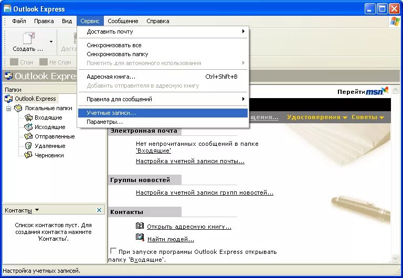Viewport: 403px width, 278px height.
Task: Choose Синхронизовать папку in the menu
Action: (163, 54)
